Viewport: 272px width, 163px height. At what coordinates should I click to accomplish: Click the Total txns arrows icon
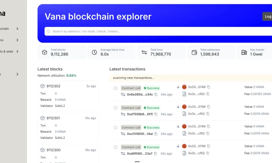coord(144,52)
